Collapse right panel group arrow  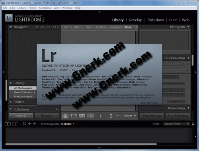point(195,73)
